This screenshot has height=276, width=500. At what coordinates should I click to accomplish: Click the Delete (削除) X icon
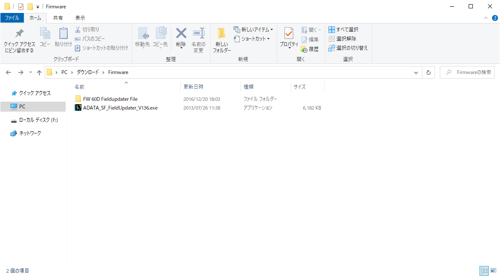point(181,33)
